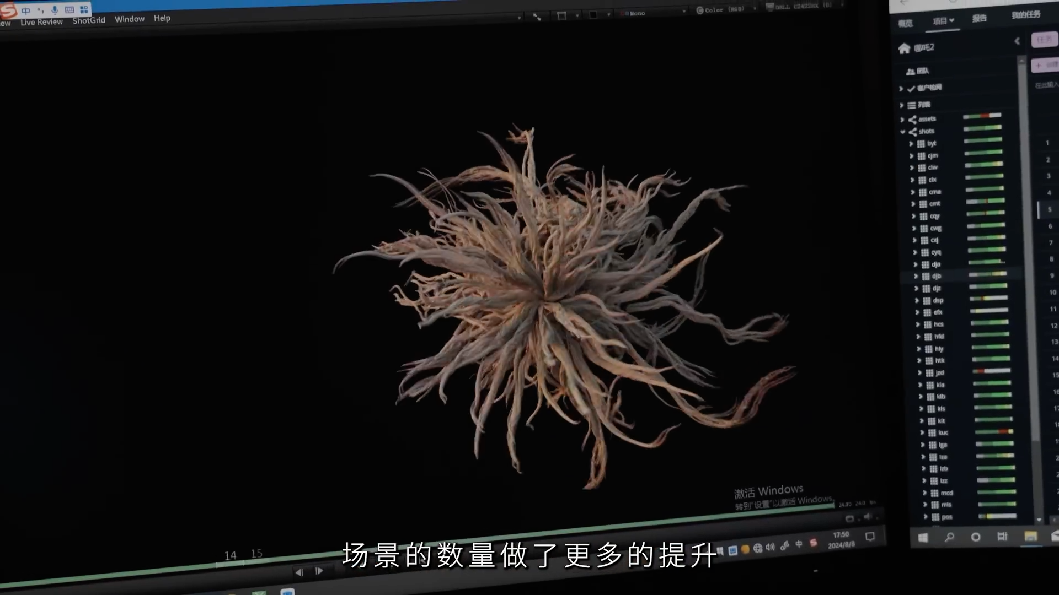The width and height of the screenshot is (1059, 595).
Task: Click the search magnifier in right taskbar
Action: 949,537
